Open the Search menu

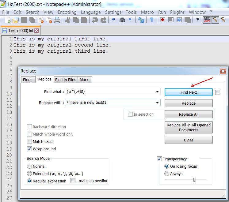coord(32,12)
